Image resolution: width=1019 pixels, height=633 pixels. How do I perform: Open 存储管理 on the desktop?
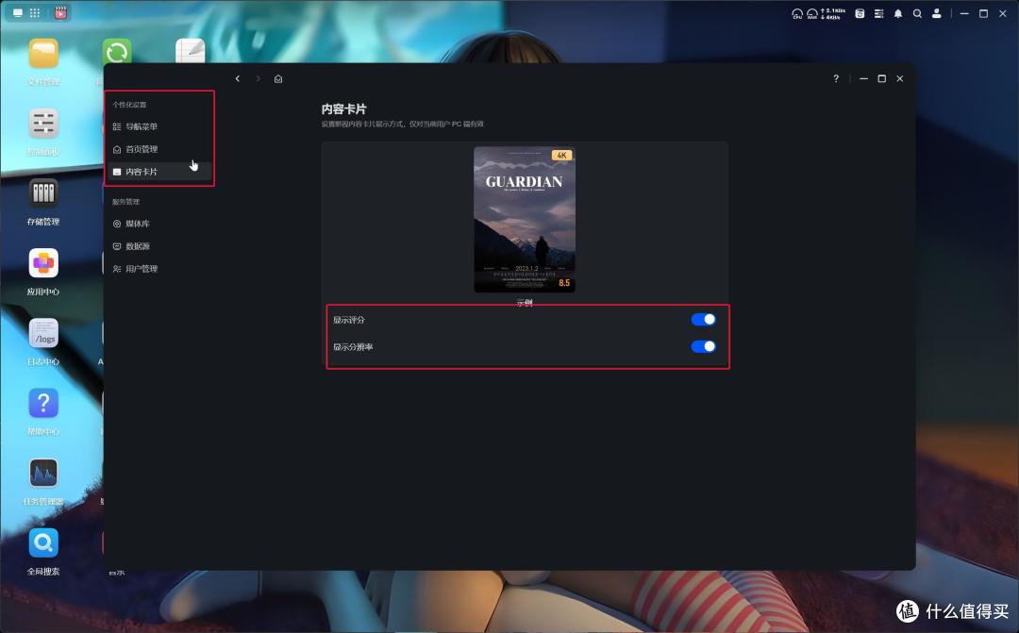click(43, 193)
